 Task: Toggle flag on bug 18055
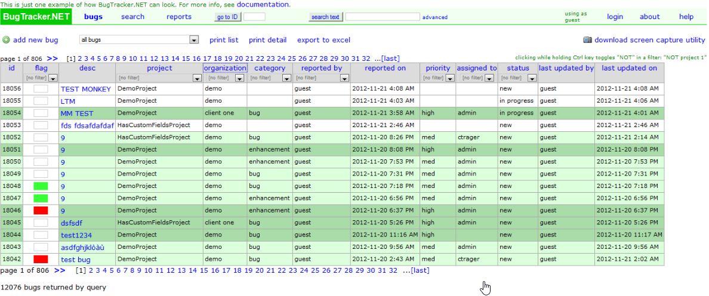[41, 101]
